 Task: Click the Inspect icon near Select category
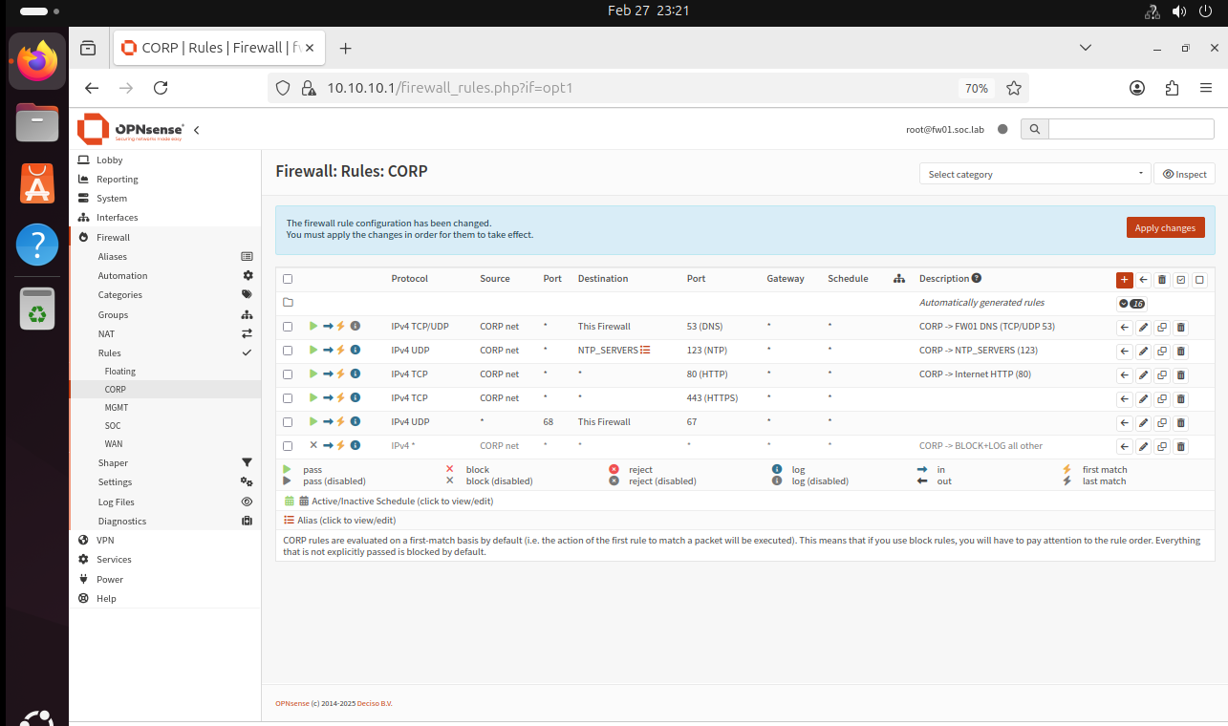1184,174
